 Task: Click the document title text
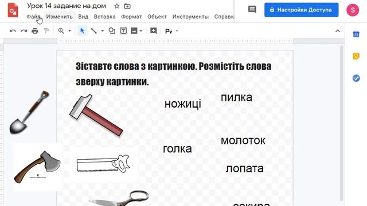pos(67,6)
